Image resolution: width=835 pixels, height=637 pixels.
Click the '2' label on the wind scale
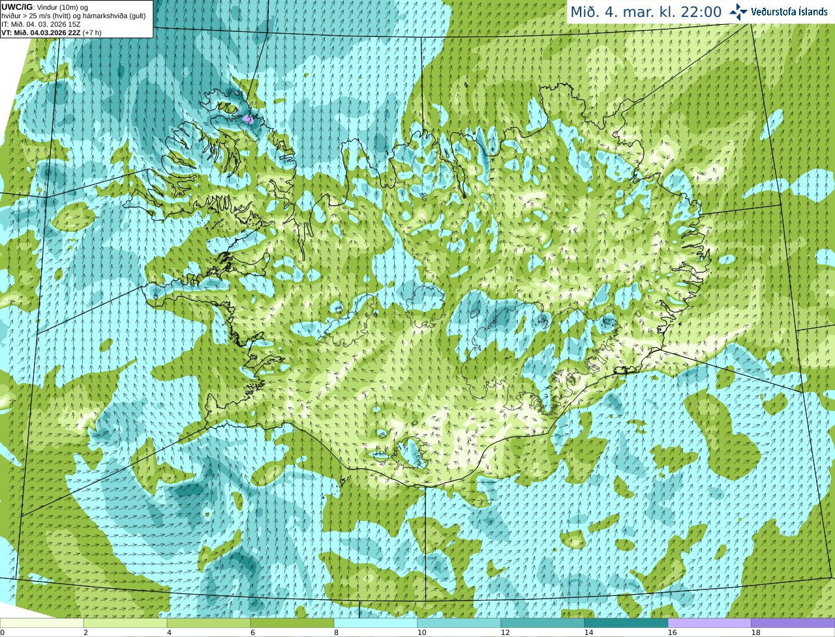85,632
